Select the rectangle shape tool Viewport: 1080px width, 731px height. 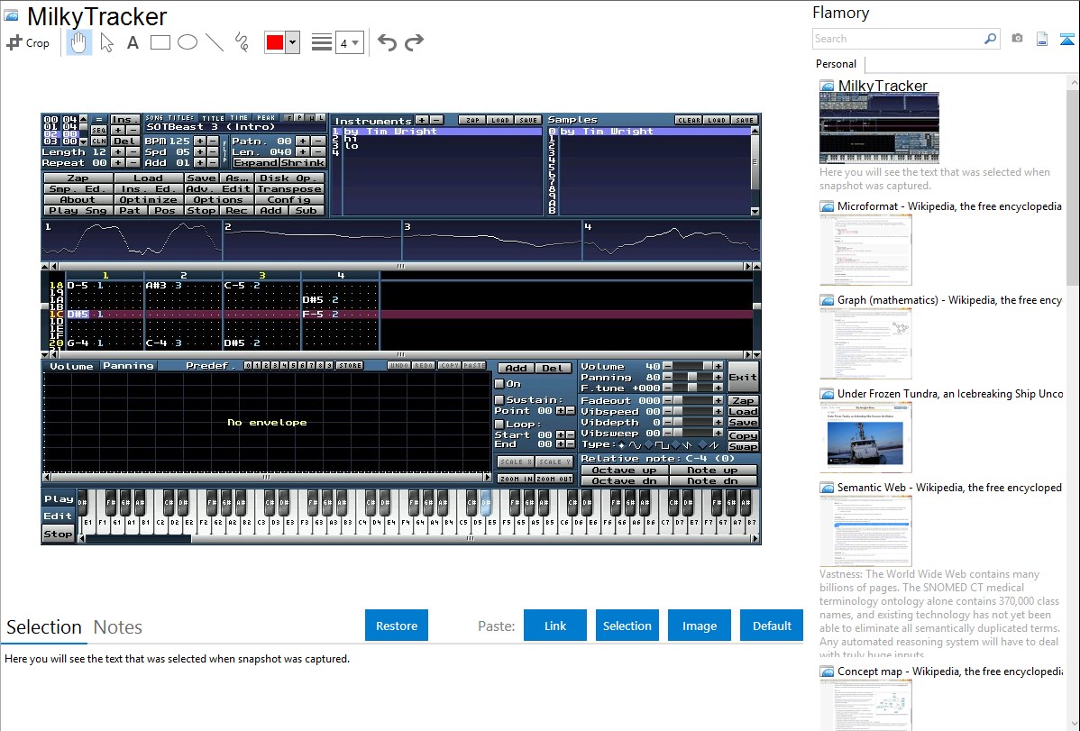click(x=160, y=42)
